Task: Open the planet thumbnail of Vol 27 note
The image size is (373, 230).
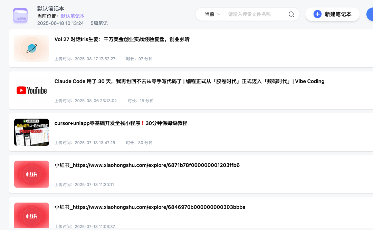Action: point(32,48)
